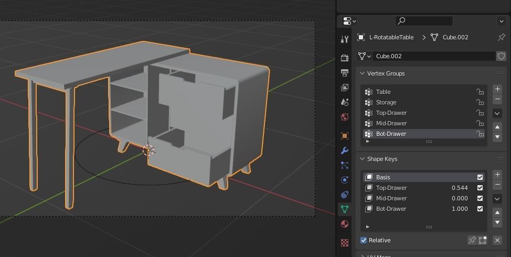Move vertex group up in list

point(497,127)
